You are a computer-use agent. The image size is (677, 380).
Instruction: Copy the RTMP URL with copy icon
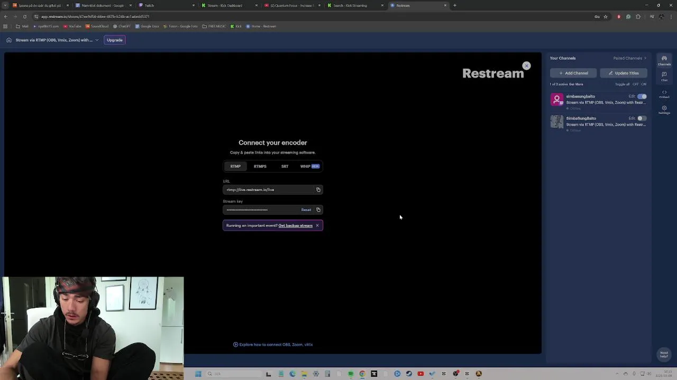click(x=318, y=189)
